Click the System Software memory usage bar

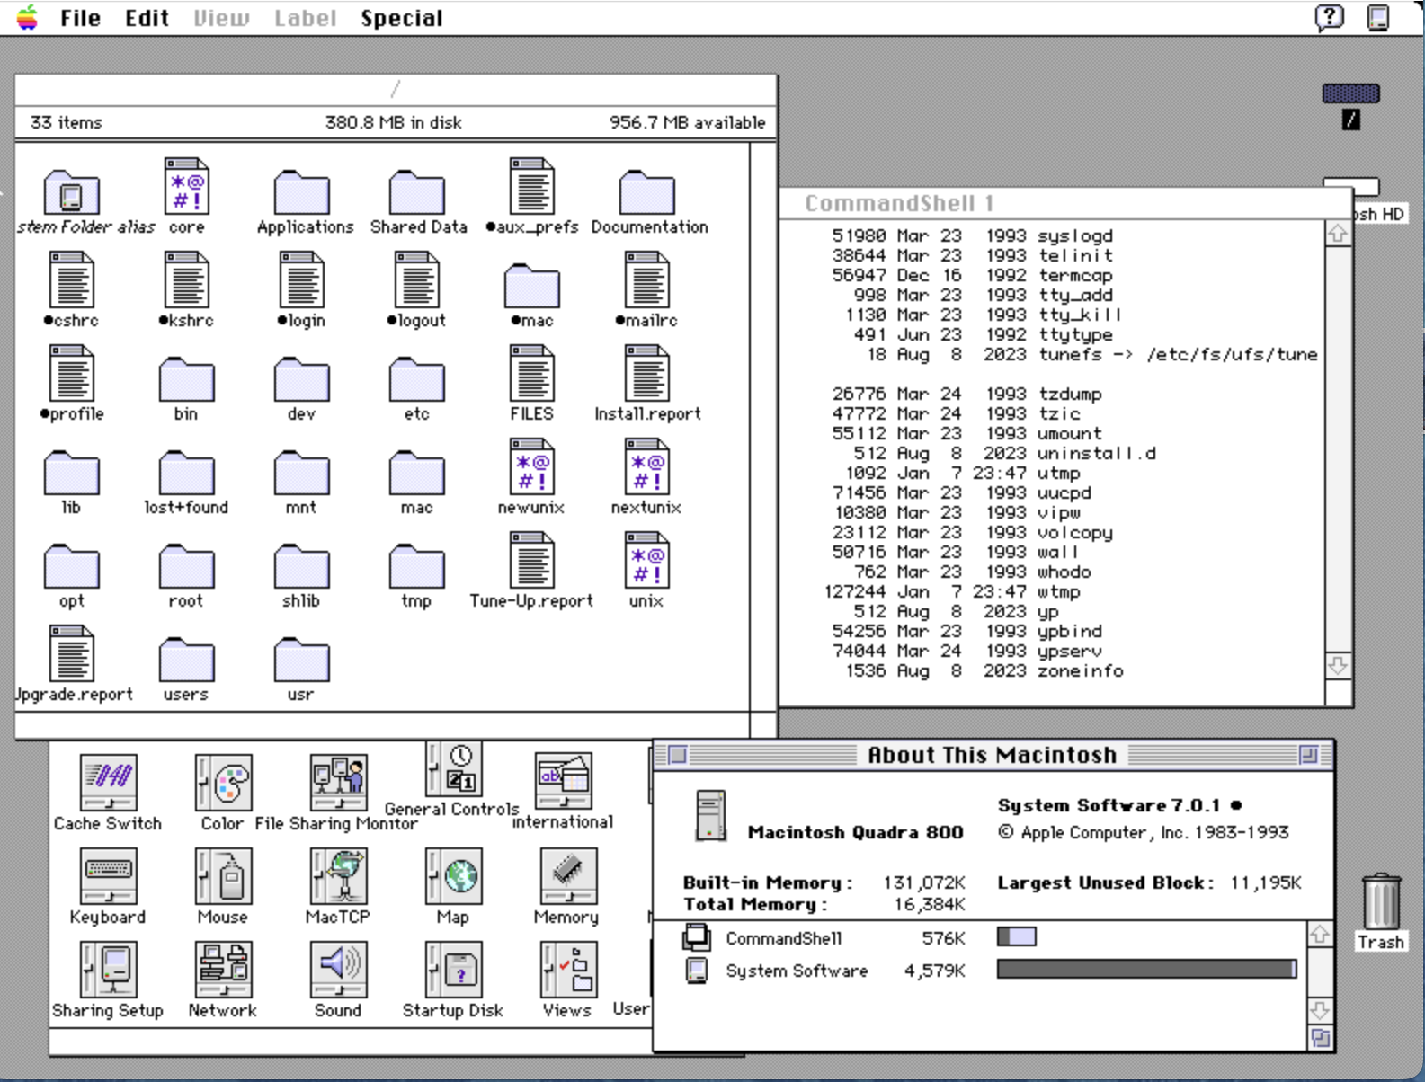(x=1146, y=969)
